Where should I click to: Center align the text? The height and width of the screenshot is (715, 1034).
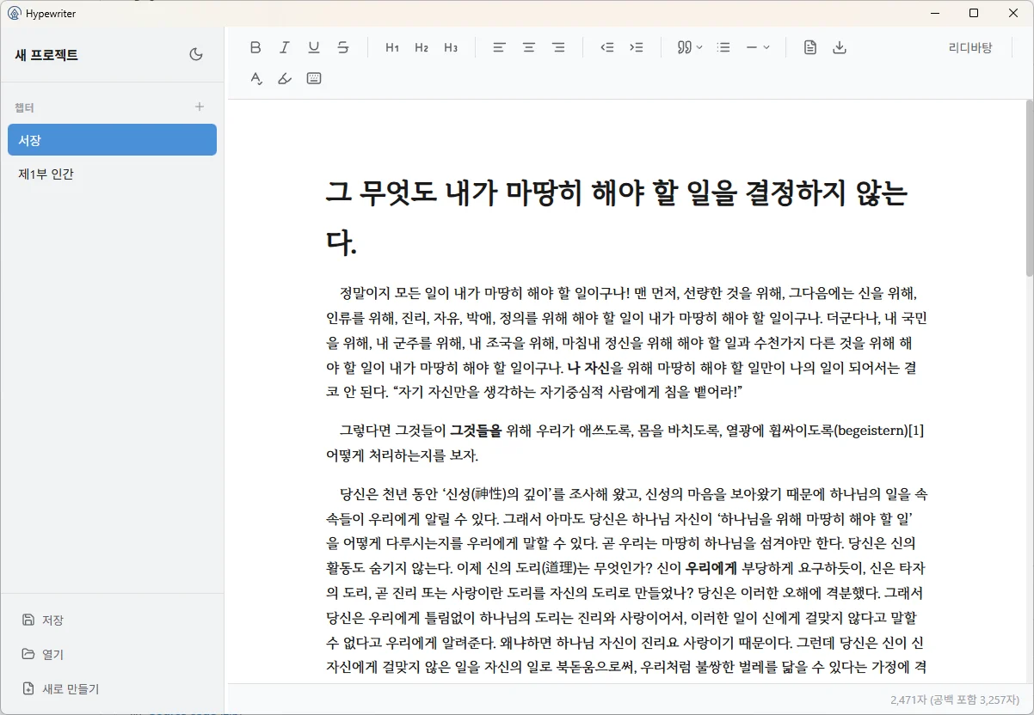[529, 47]
